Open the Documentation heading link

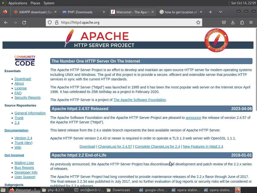16,130
